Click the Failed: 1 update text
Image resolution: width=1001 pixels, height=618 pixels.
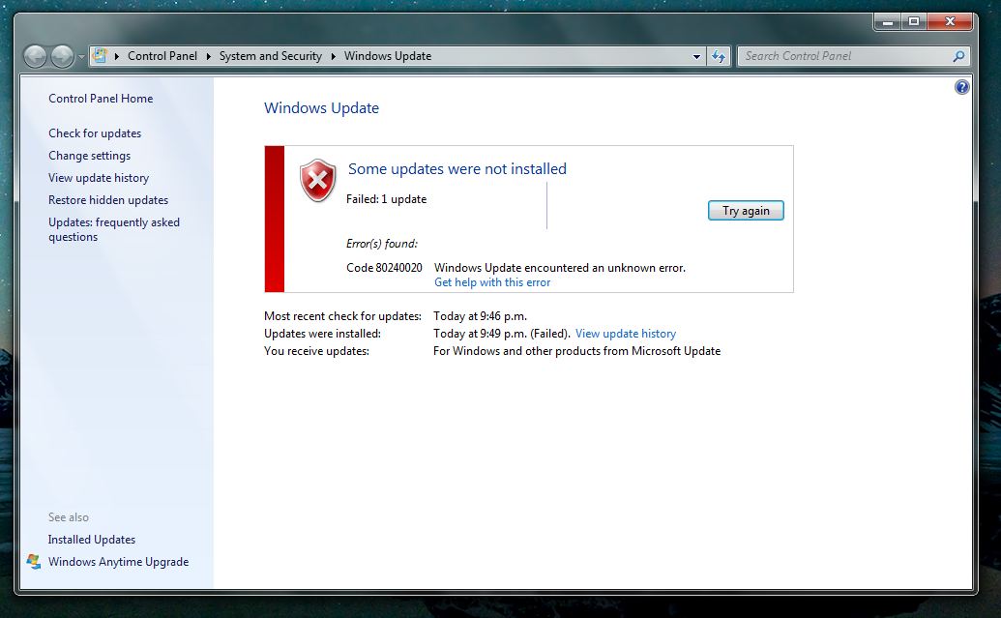386,199
